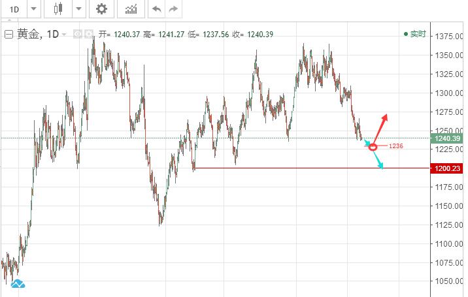Screen dimensions: 468x297
Task: Click the 1300.00 price axis label
Action: pyautogui.click(x=449, y=93)
